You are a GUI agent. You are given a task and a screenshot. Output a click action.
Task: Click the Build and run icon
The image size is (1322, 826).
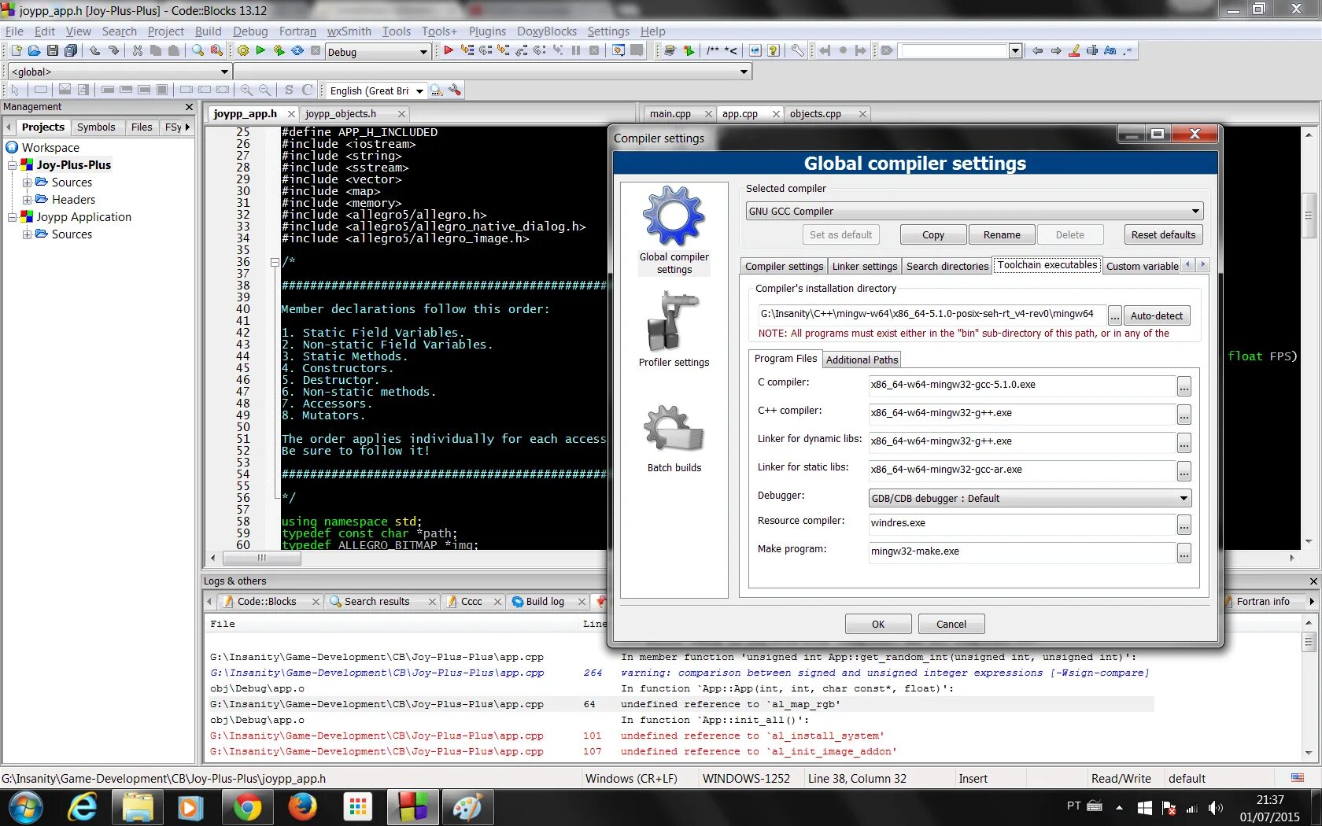click(x=279, y=51)
